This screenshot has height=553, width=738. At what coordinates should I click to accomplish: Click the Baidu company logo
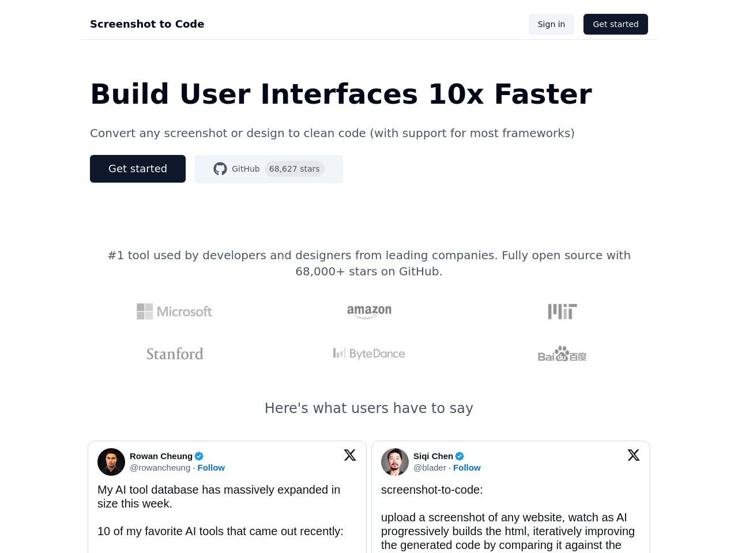pyautogui.click(x=562, y=353)
